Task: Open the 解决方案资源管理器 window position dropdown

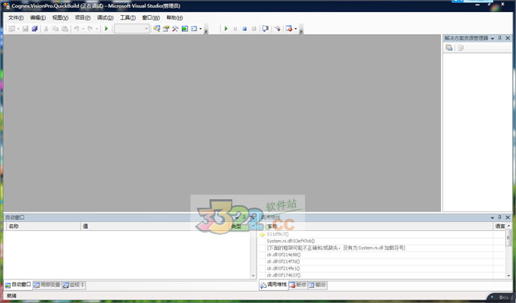Action: (x=492, y=39)
